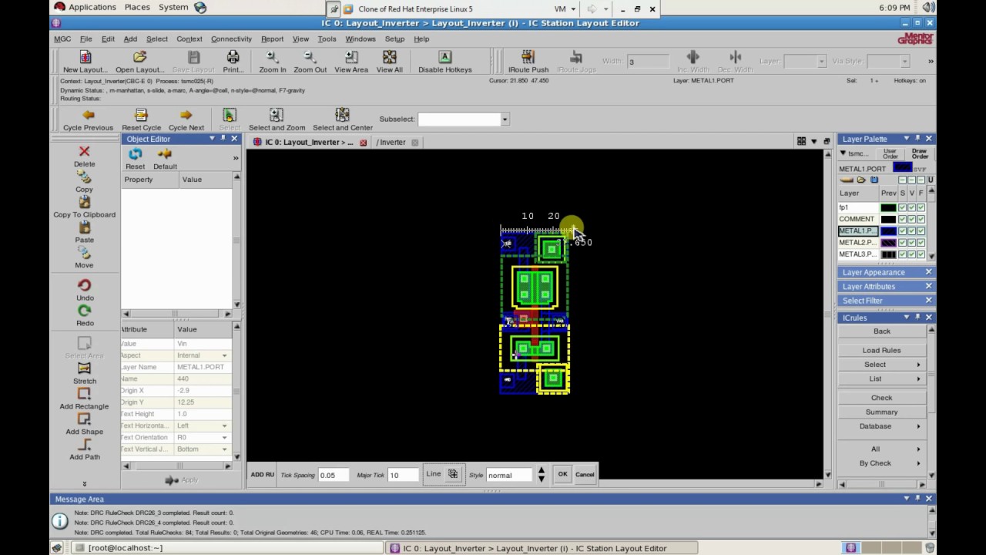Viewport: 986px width, 555px height.
Task: Click the View All toolbar icon
Action: [x=389, y=57]
